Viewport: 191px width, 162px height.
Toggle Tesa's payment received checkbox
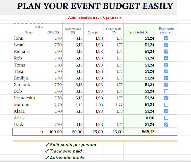pos(166,71)
